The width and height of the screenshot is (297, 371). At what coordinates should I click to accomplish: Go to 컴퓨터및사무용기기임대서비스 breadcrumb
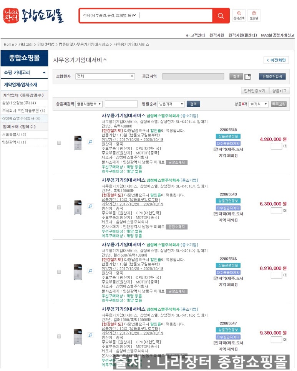(84, 45)
